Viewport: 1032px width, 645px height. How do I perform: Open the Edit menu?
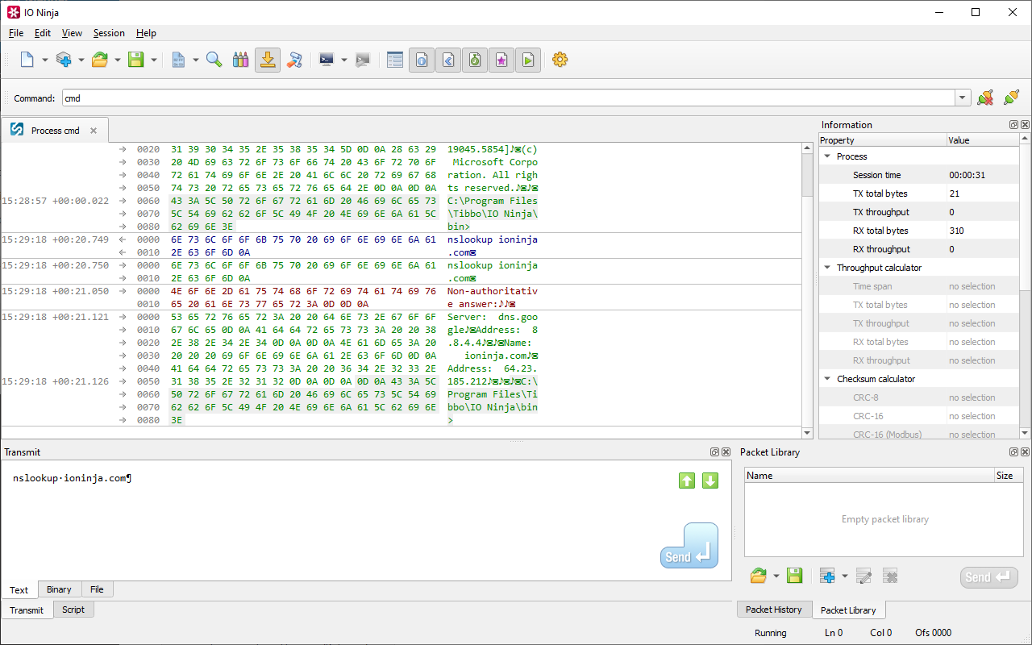43,33
